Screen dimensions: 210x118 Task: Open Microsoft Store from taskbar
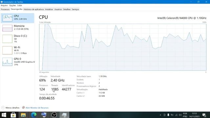[x=13, y=115]
